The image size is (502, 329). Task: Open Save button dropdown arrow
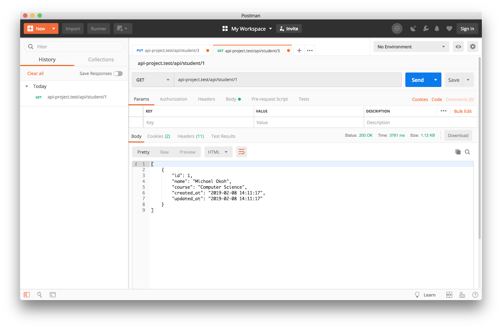click(x=468, y=80)
